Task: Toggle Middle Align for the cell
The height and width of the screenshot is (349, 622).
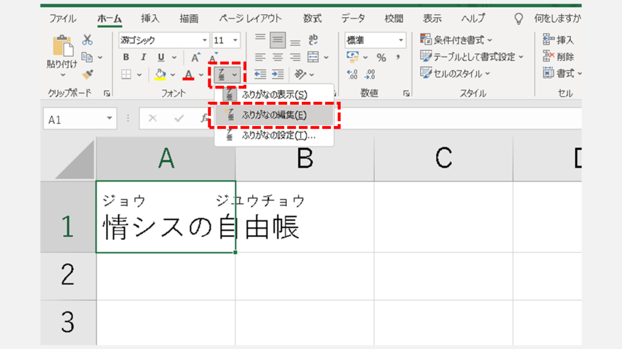Action: point(278,40)
